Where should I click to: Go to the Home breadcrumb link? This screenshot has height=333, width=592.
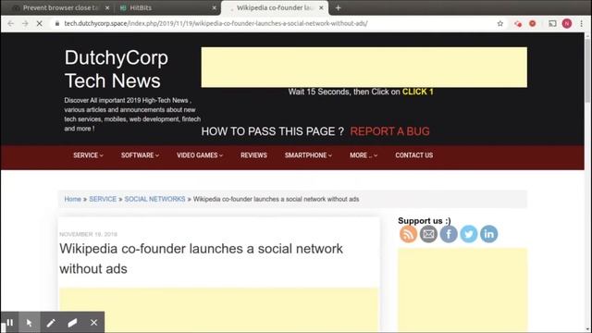[72, 199]
